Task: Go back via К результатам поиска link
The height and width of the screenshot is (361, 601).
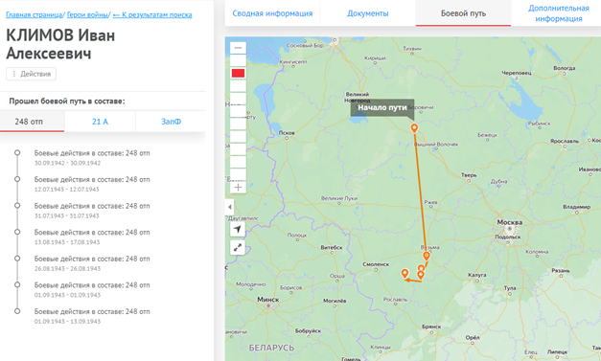Action: [x=152, y=15]
